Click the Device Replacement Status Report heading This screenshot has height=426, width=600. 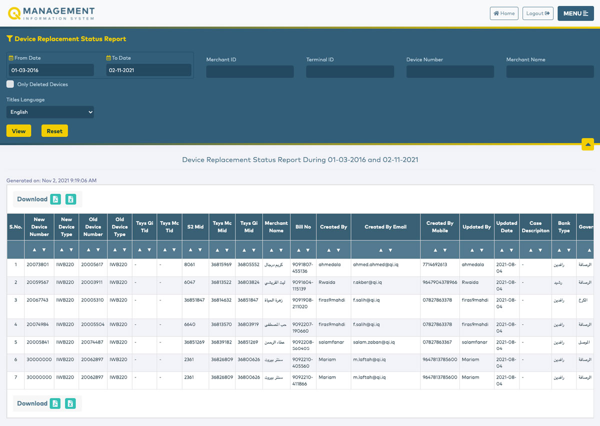[x=70, y=39]
